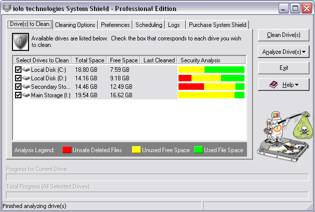This screenshot has width=315, height=212.
Task: Click the 14.16 GB total space value
Action: click(x=86, y=78)
